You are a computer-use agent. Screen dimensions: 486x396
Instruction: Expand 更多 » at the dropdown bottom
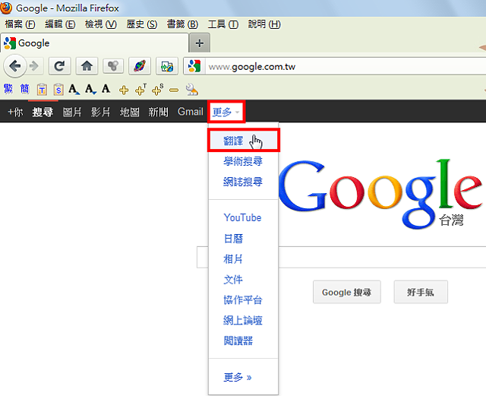point(238,378)
